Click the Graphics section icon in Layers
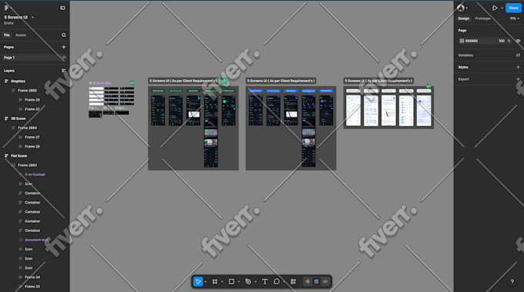 pos(6,81)
